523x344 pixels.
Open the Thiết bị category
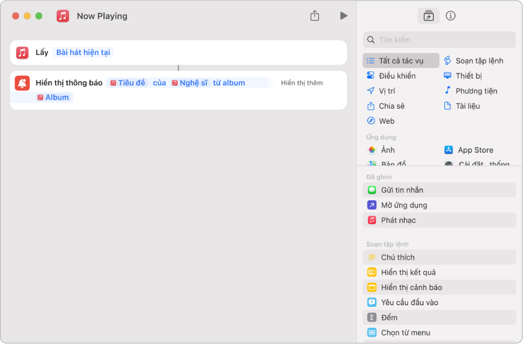click(463, 76)
